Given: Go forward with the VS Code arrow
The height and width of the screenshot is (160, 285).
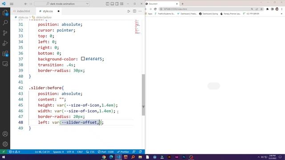Looking at the screenshot, I should click(31, 4).
